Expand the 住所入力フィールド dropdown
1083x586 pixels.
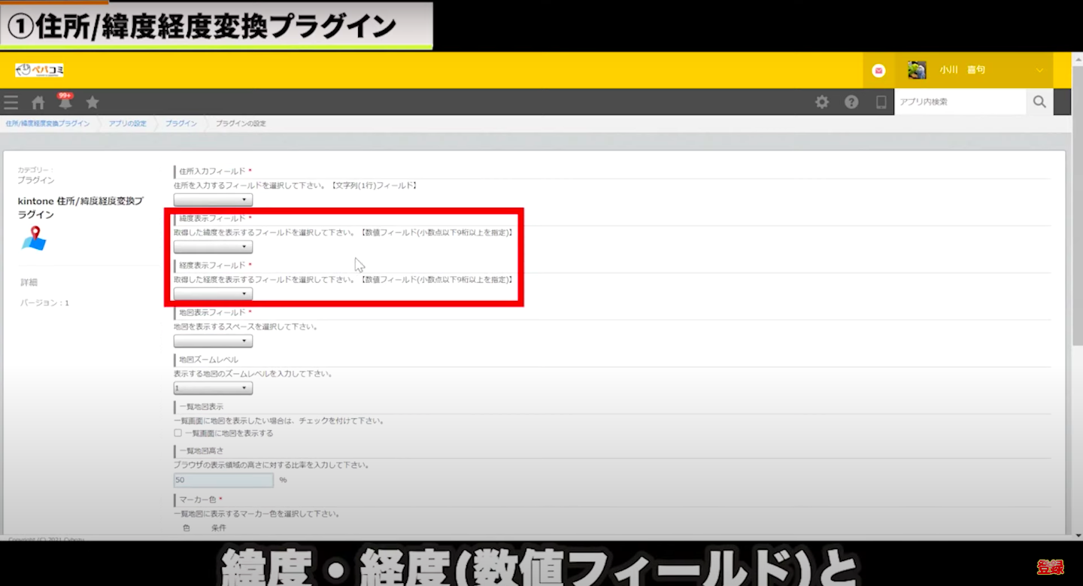coord(213,200)
